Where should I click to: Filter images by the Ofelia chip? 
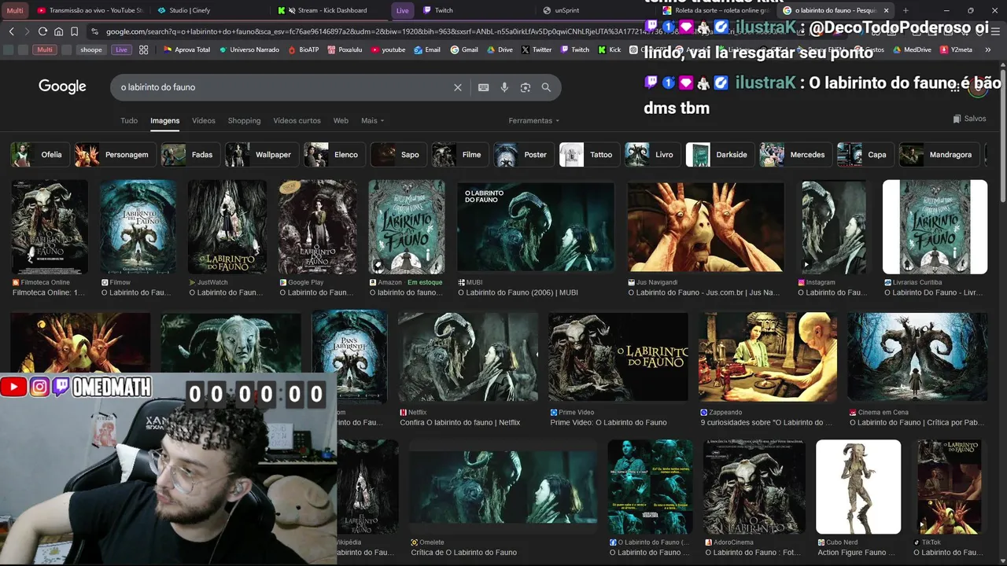pos(39,155)
